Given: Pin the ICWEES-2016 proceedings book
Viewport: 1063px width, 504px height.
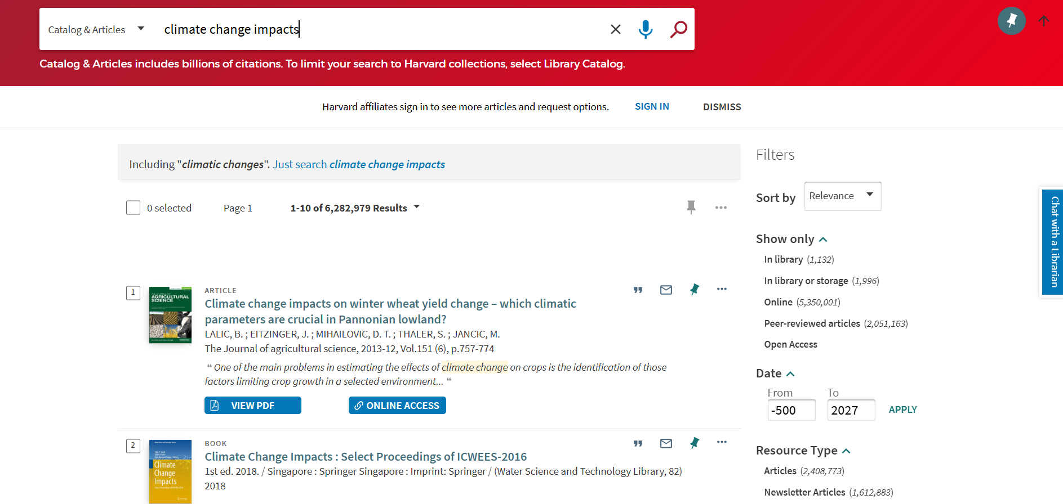Looking at the screenshot, I should (694, 443).
